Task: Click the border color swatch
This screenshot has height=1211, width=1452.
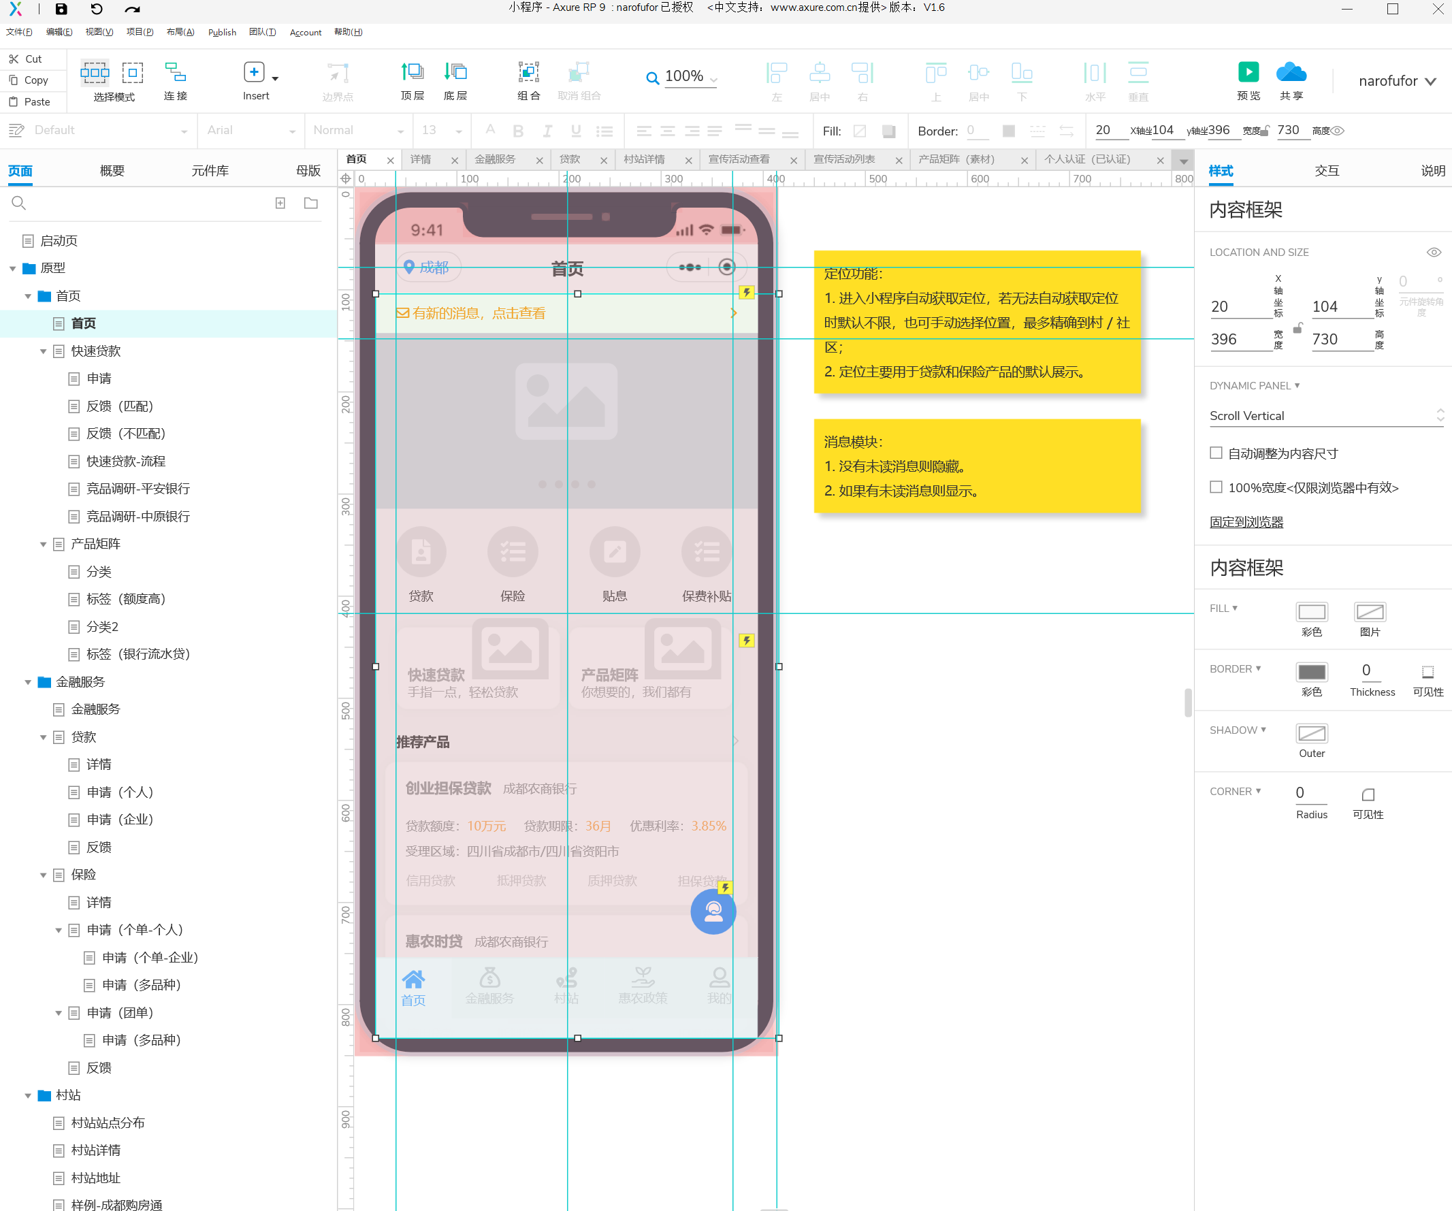Action: point(1311,673)
